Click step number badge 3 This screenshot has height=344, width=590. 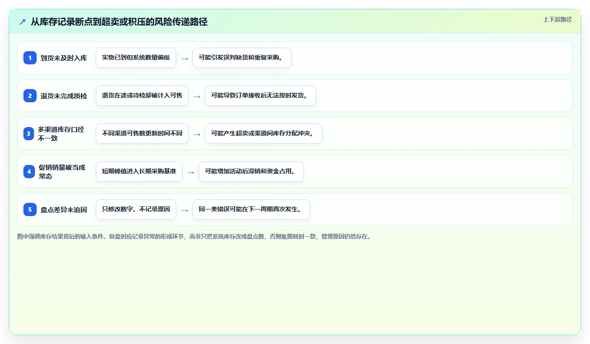[x=29, y=134]
